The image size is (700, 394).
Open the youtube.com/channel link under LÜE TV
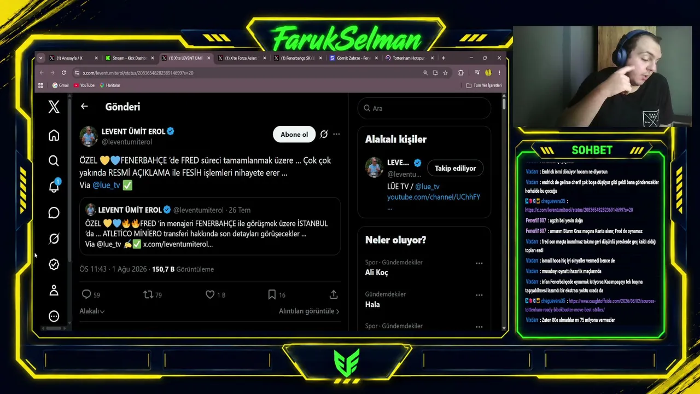(434, 197)
